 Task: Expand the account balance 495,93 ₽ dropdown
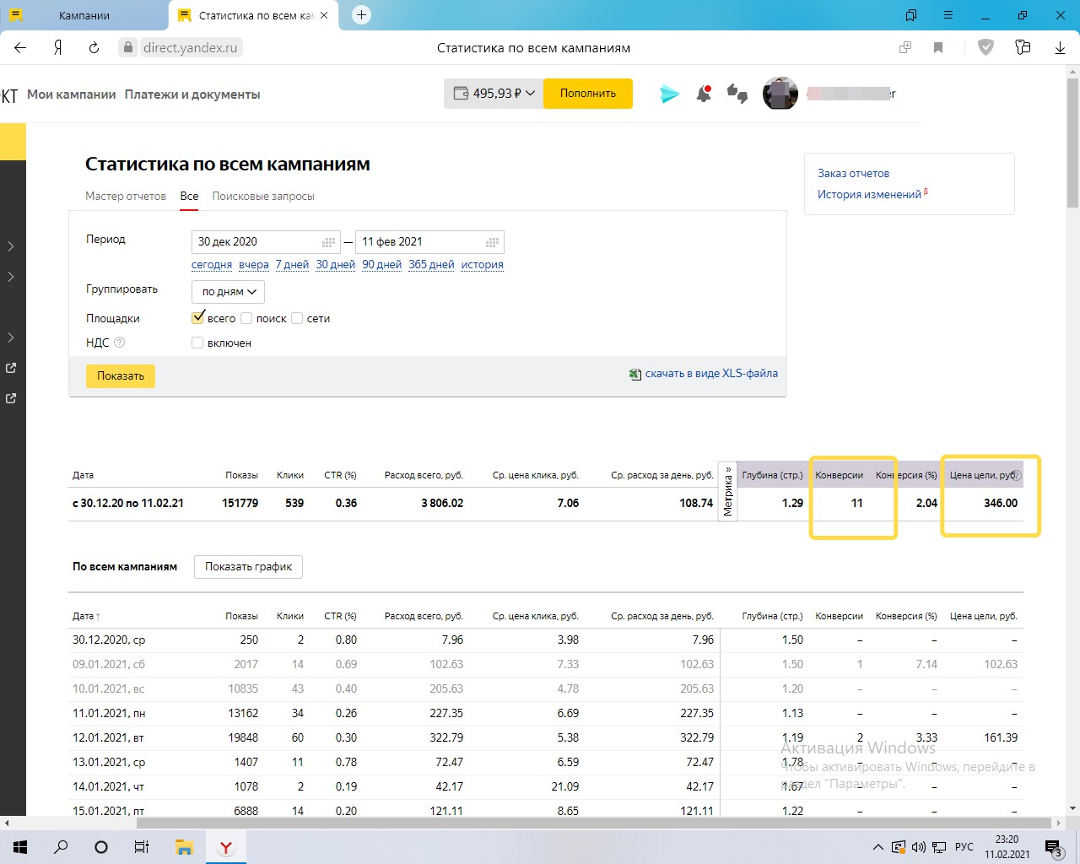click(x=494, y=94)
